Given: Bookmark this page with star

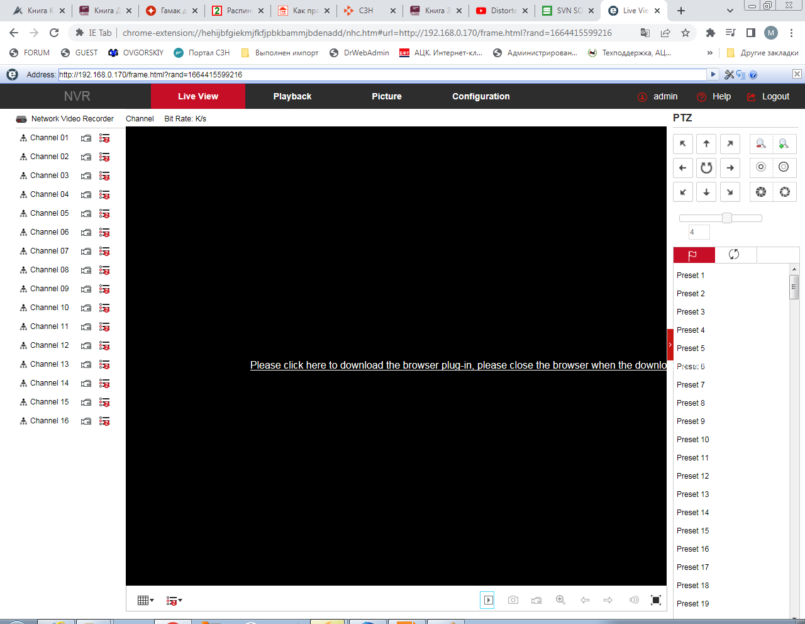Looking at the screenshot, I should click(x=686, y=33).
